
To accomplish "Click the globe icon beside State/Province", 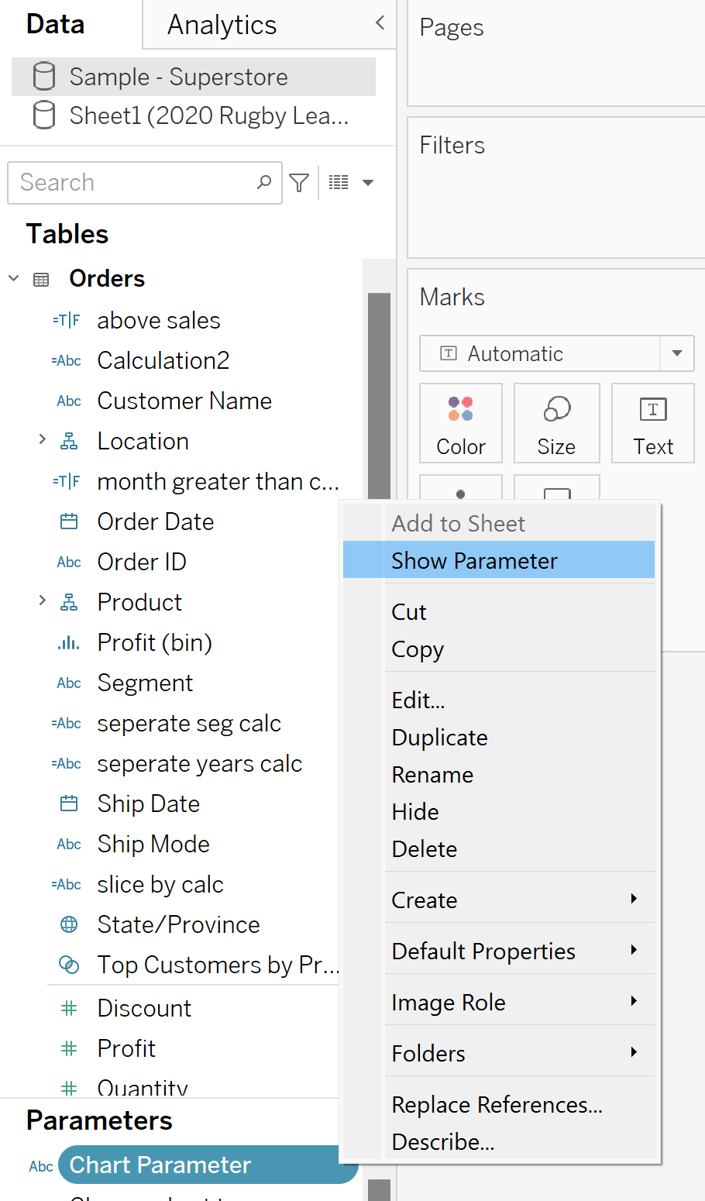I will click(x=69, y=924).
